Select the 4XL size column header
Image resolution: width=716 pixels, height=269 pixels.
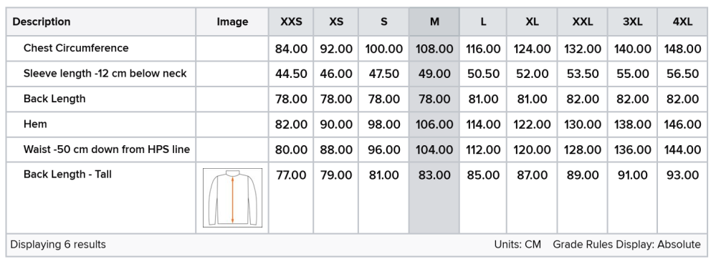pos(682,22)
